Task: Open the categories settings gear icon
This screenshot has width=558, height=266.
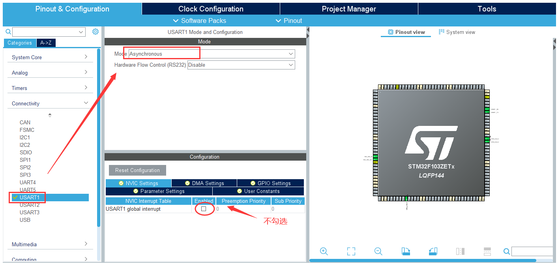Action: (95, 32)
